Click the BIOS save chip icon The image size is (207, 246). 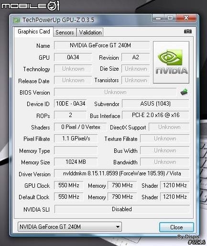[x=184, y=92]
